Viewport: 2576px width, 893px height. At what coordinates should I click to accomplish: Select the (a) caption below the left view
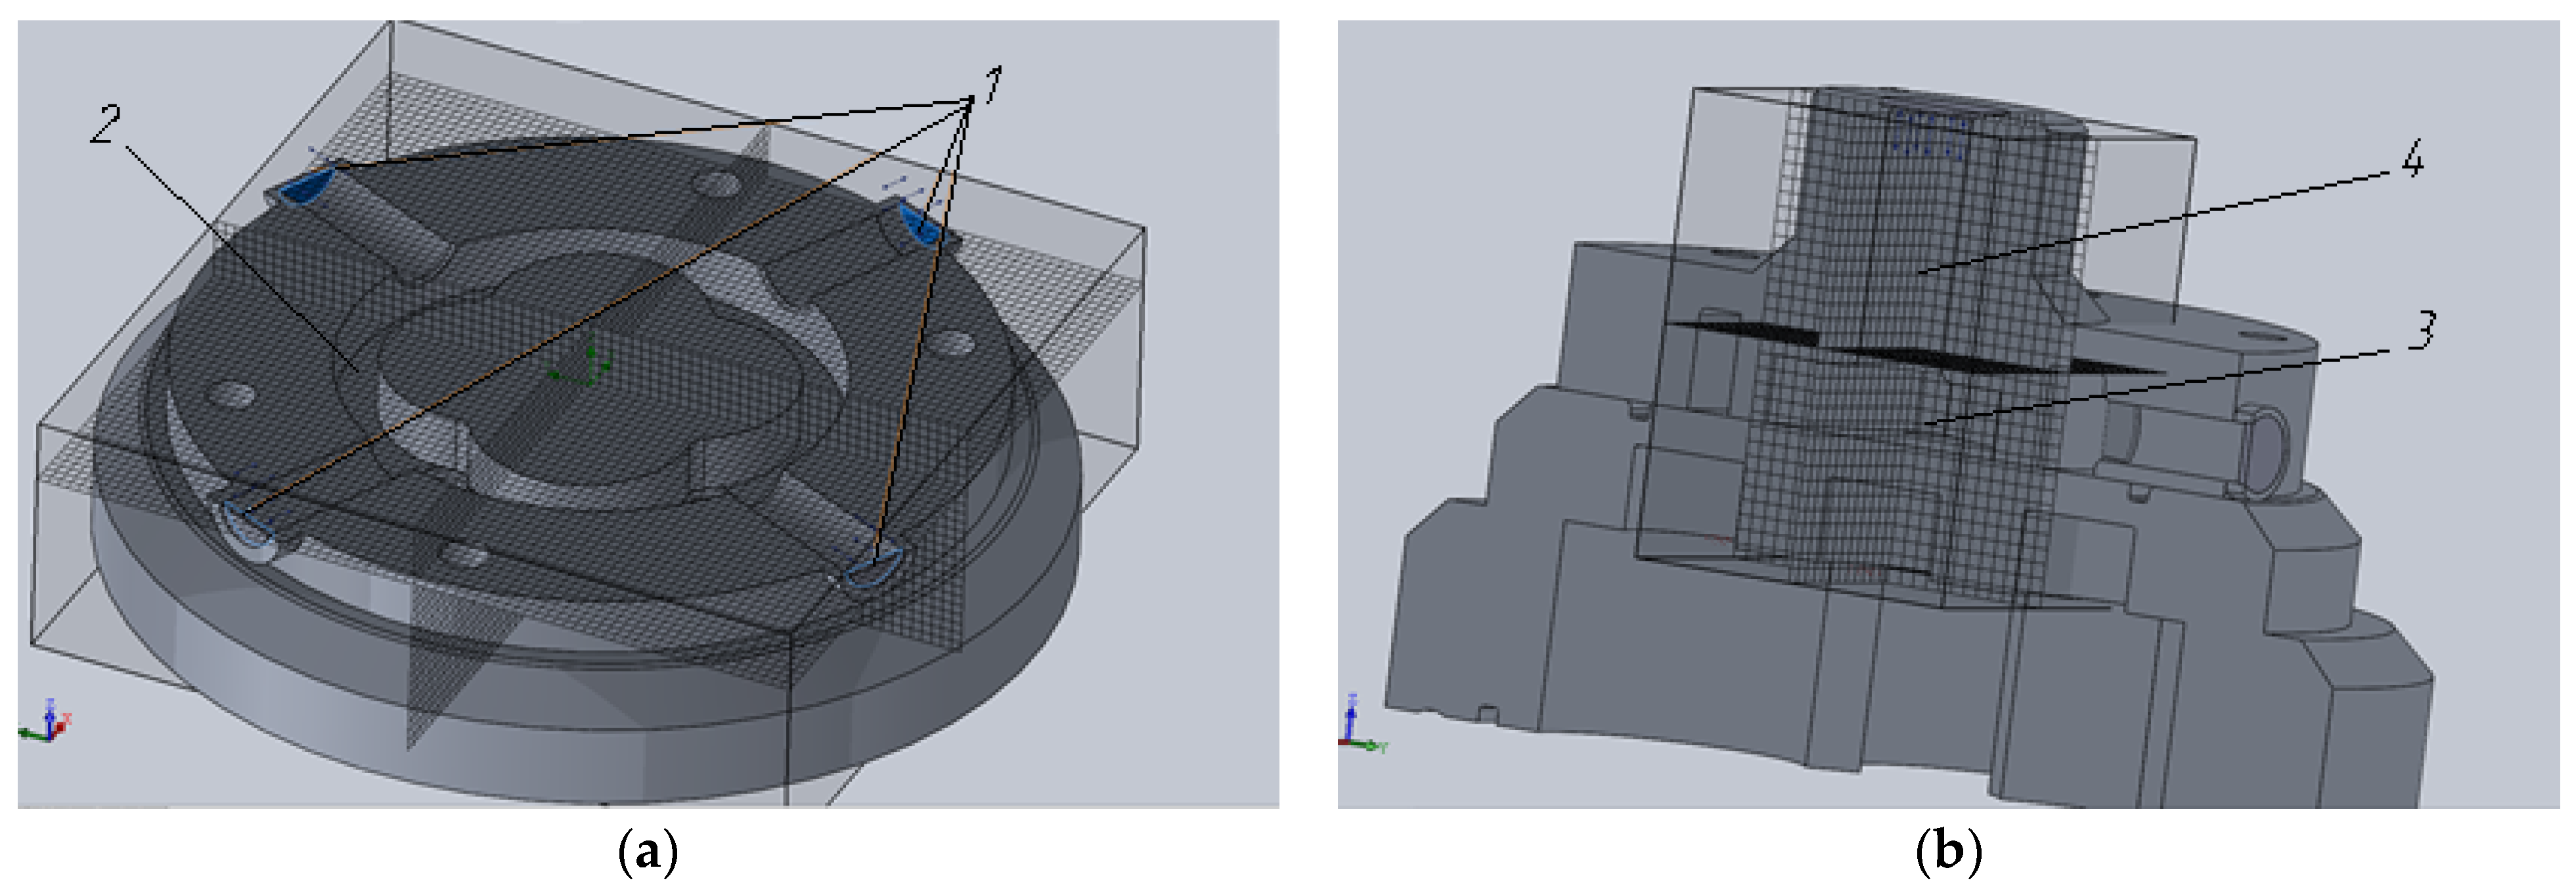tap(649, 853)
